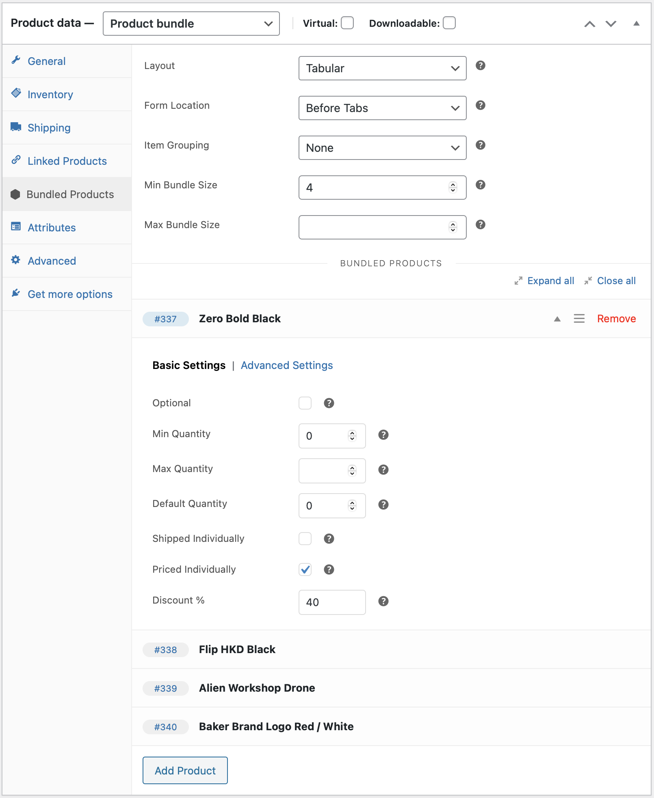654x798 pixels.
Task: Move Product data panel up with arrow
Action: (590, 24)
